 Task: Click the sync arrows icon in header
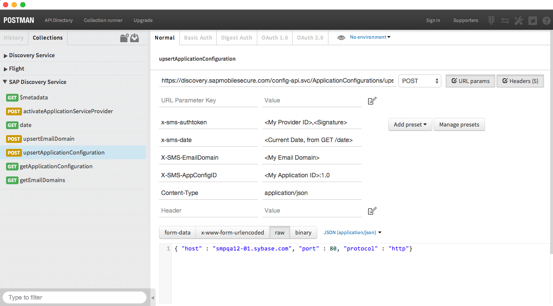[x=505, y=20]
